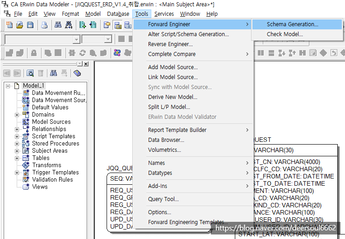Click the Model Explorer Go Back arrow

pos(7,73)
